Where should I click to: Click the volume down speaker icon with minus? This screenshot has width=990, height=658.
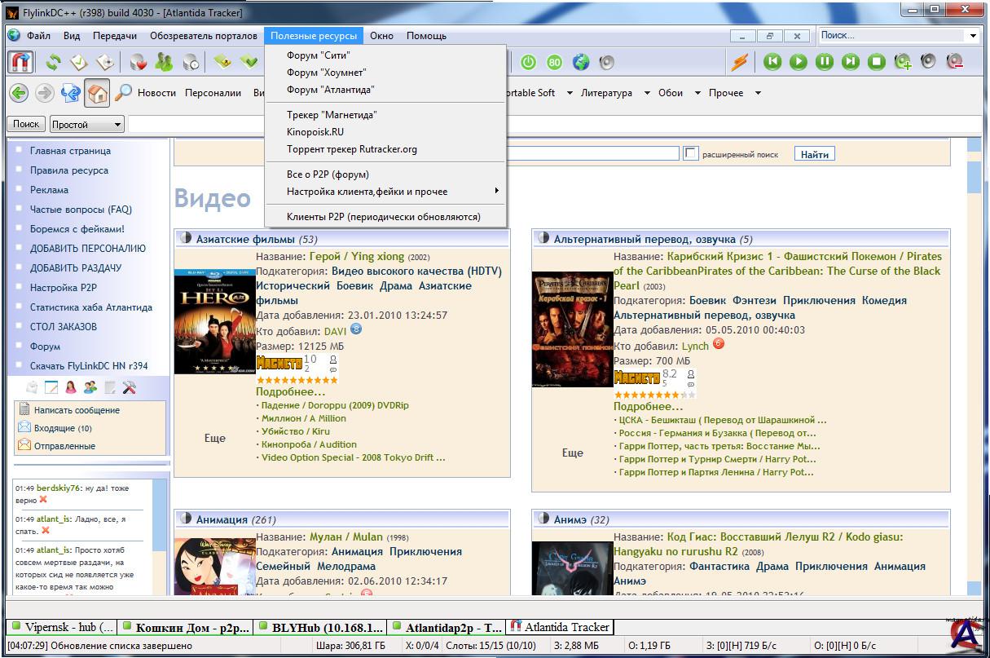click(954, 62)
